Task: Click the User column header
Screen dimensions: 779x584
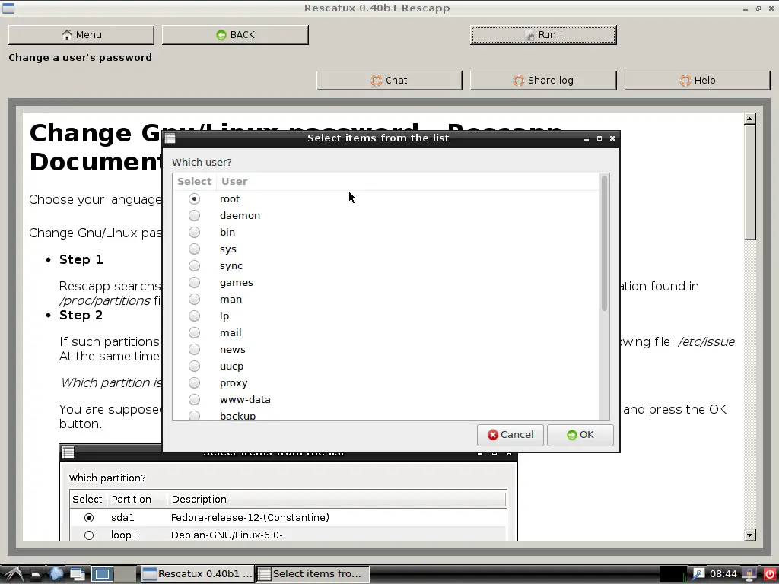Action: (408, 182)
